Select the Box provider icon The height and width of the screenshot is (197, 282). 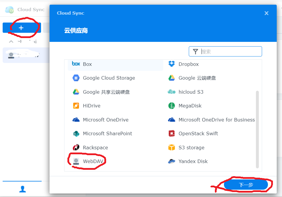point(75,64)
